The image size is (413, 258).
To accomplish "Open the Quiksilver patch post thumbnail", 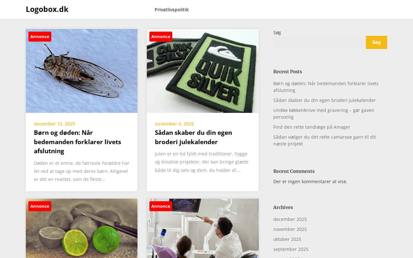I will click(x=203, y=71).
